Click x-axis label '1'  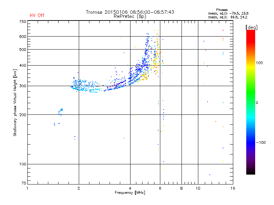(x=27, y=188)
